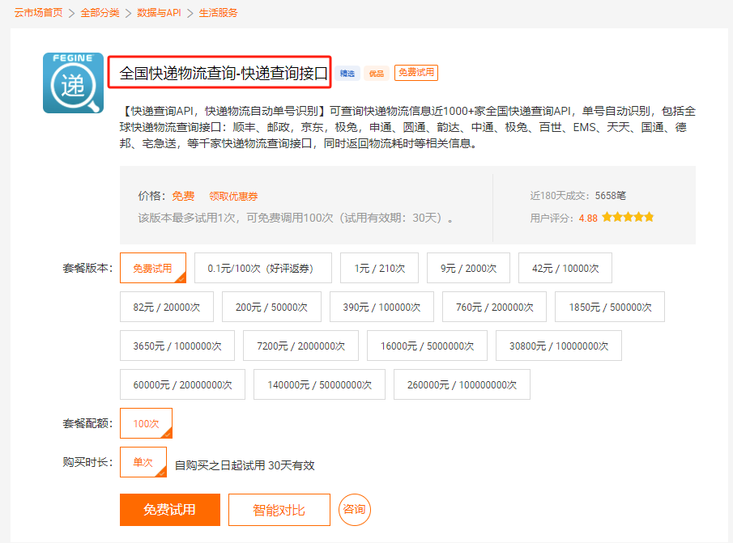Select the 0.1元/100次 package option
This screenshot has height=543, width=733.
(263, 268)
